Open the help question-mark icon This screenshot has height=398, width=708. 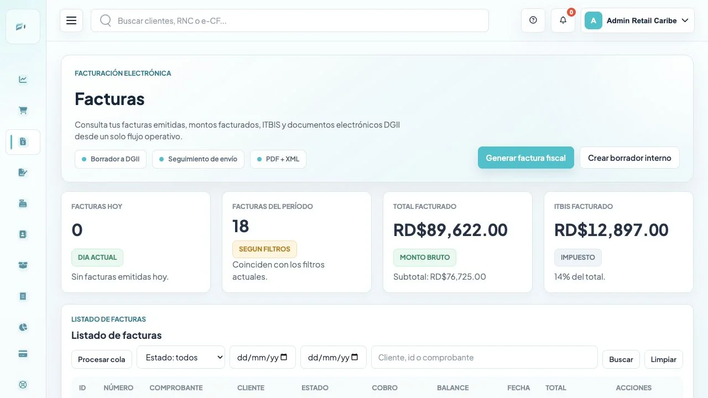click(533, 20)
